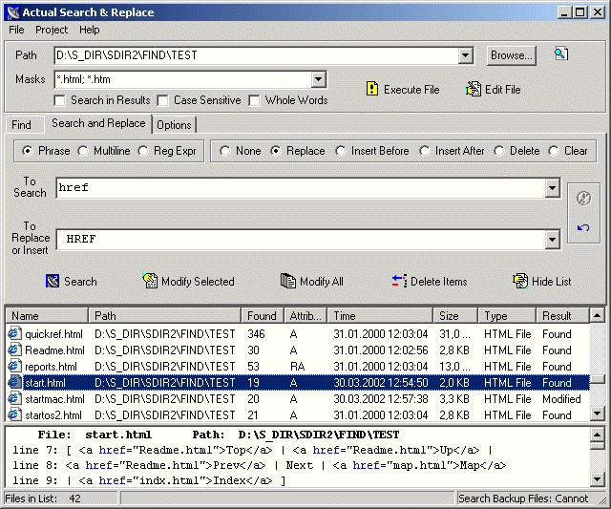Open the To Replace or Insert dropdown
611x509 pixels.
tap(552, 240)
